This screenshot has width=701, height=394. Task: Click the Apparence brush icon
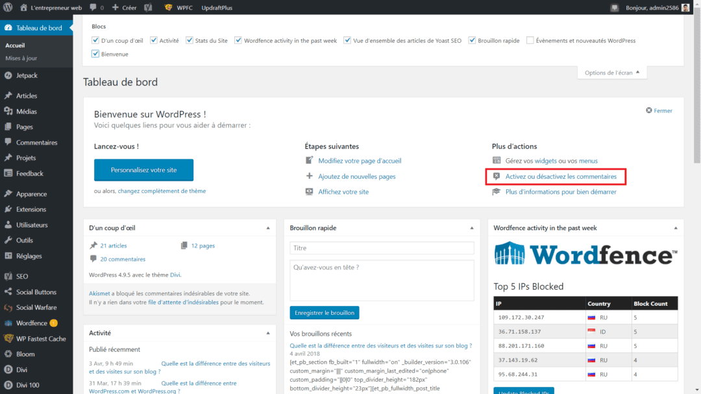coord(8,194)
